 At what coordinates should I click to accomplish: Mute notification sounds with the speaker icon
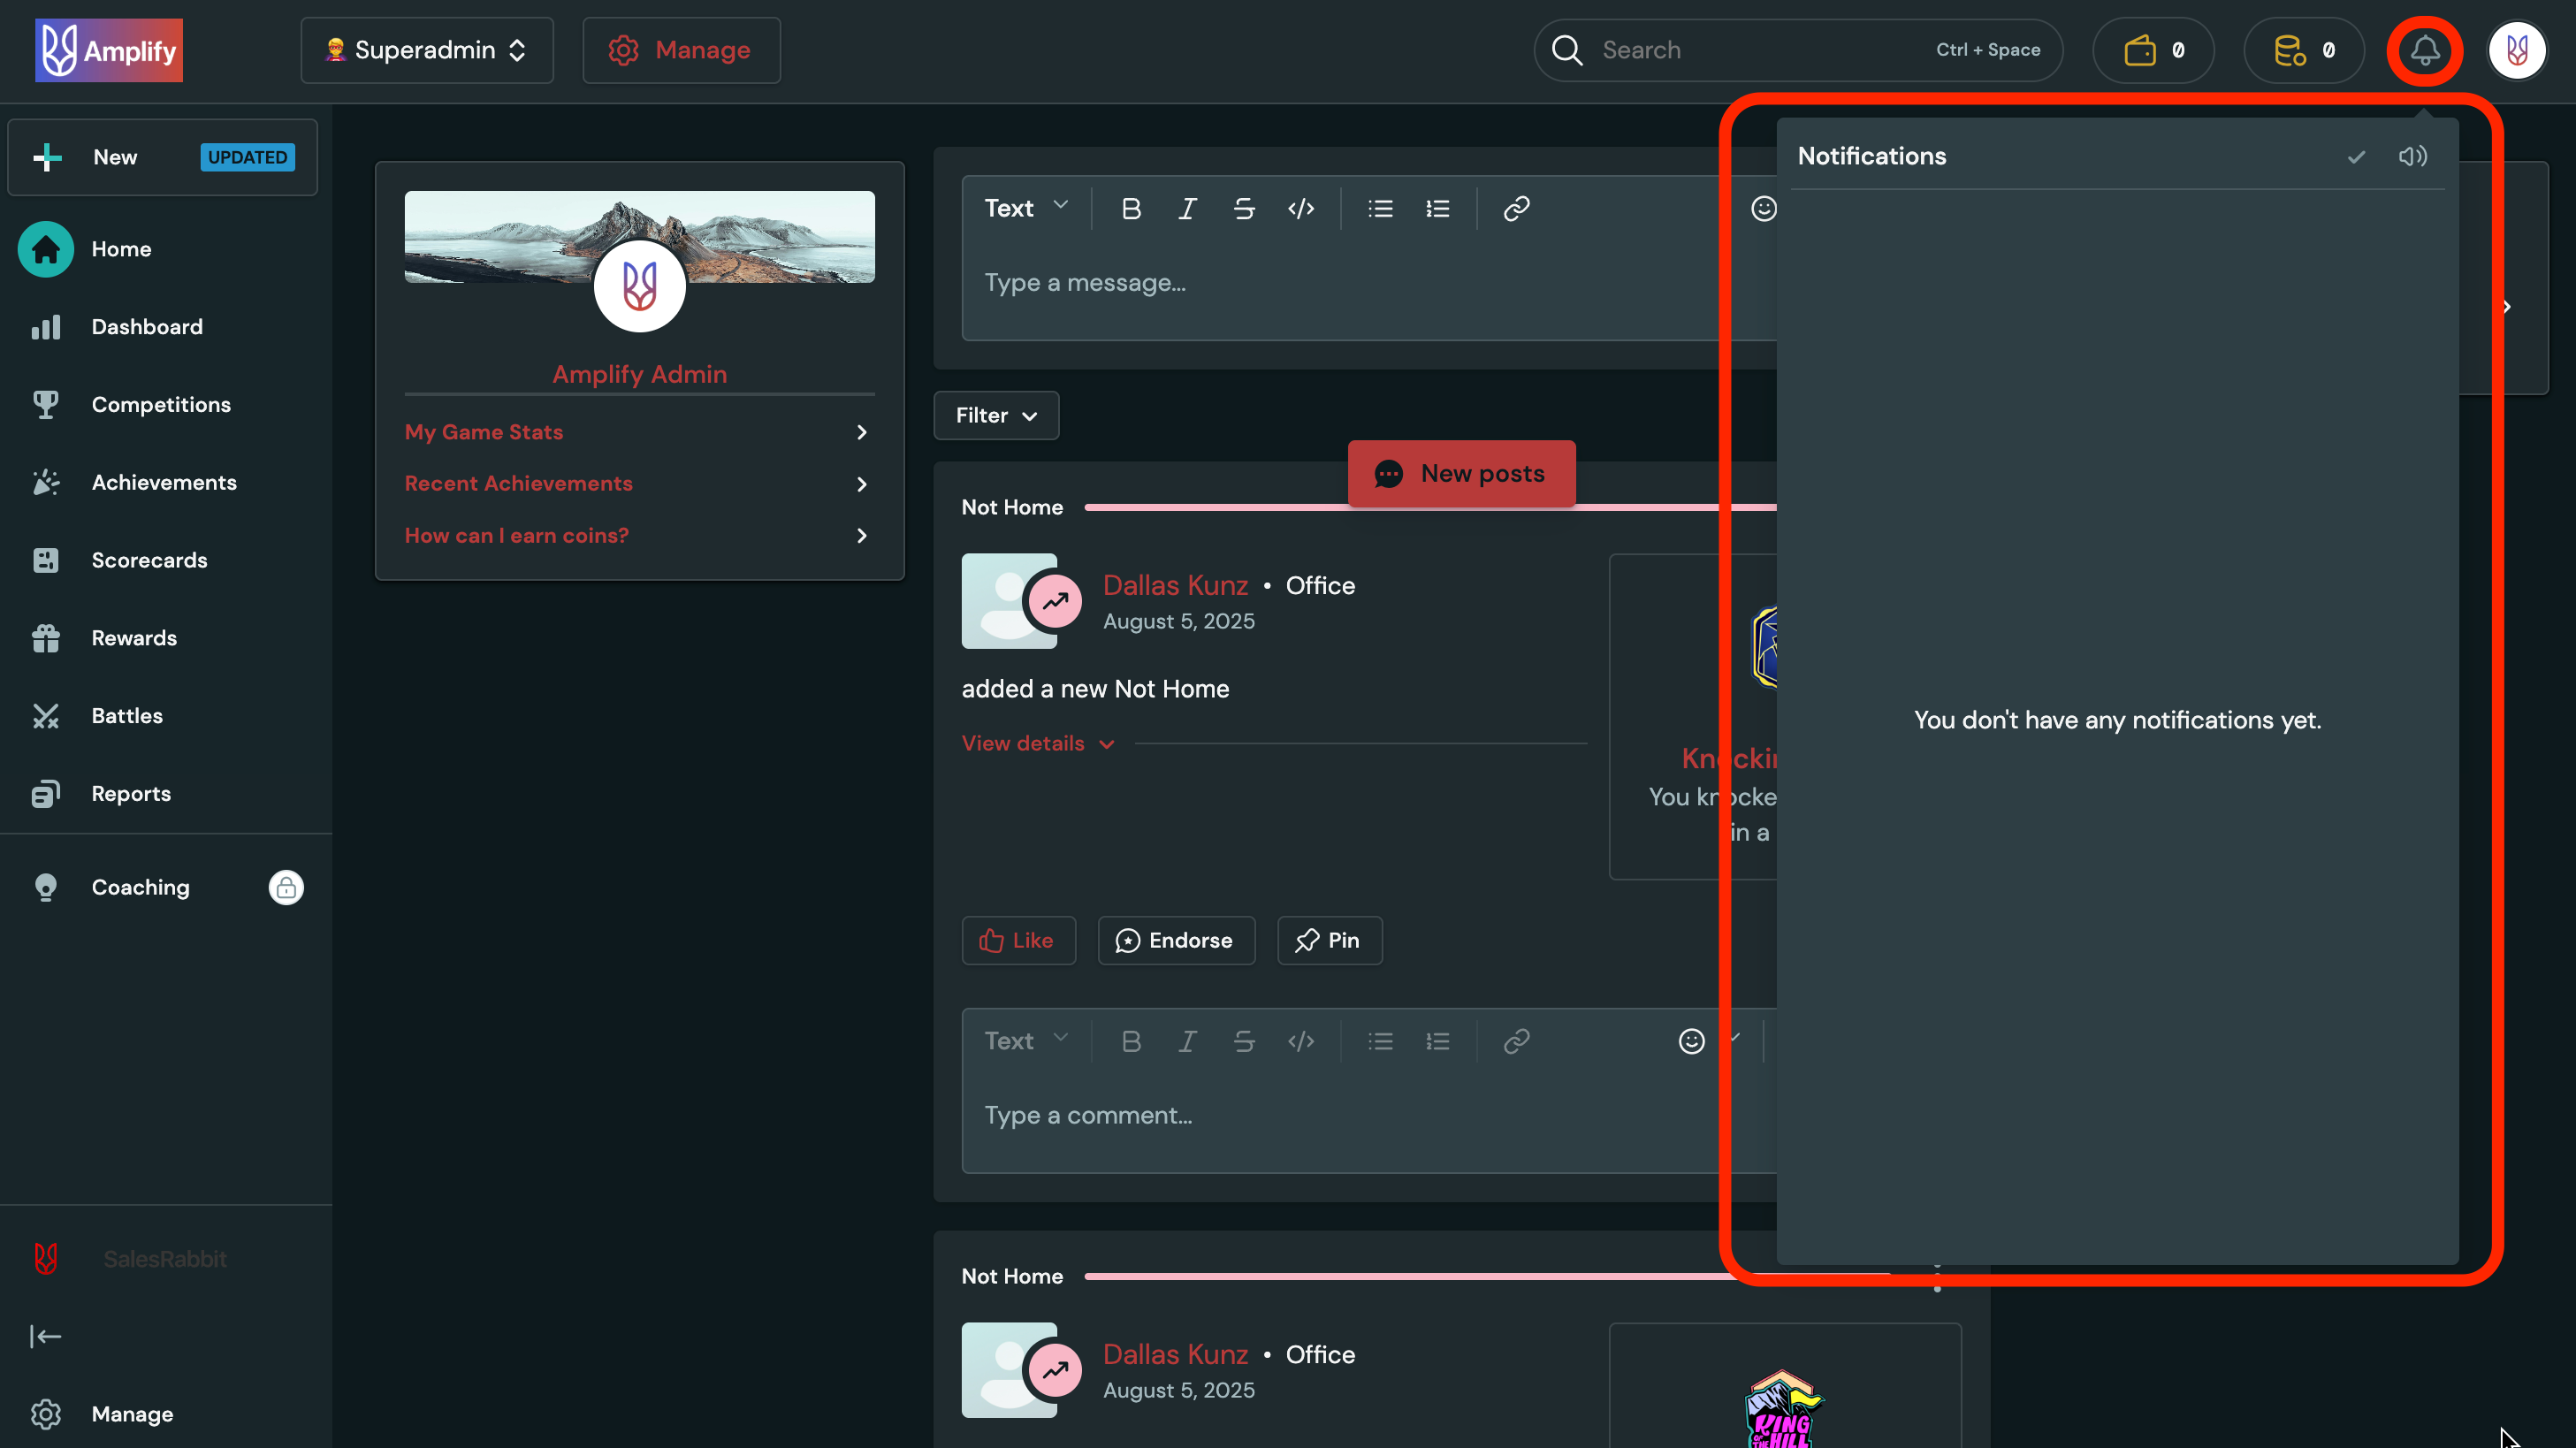click(x=2413, y=156)
